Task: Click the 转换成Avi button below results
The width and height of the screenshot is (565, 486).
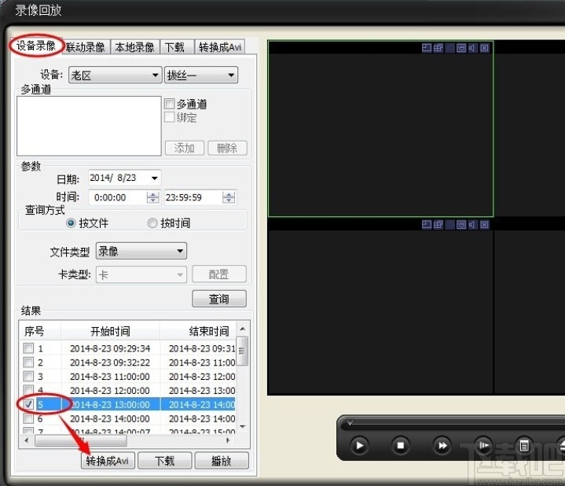Action: tap(108, 461)
